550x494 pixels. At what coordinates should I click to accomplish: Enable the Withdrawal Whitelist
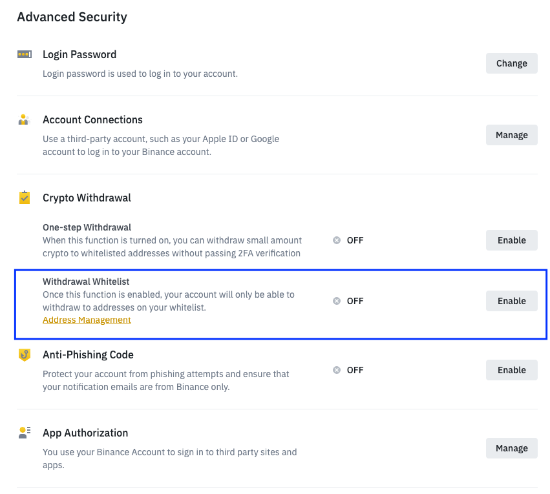coord(511,301)
